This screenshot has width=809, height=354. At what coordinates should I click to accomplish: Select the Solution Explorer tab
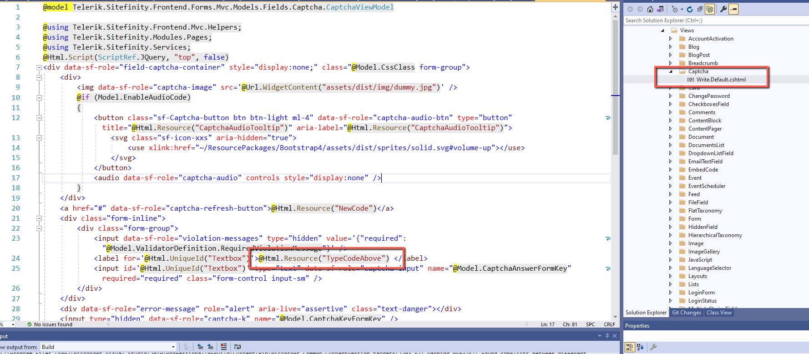pos(646,313)
